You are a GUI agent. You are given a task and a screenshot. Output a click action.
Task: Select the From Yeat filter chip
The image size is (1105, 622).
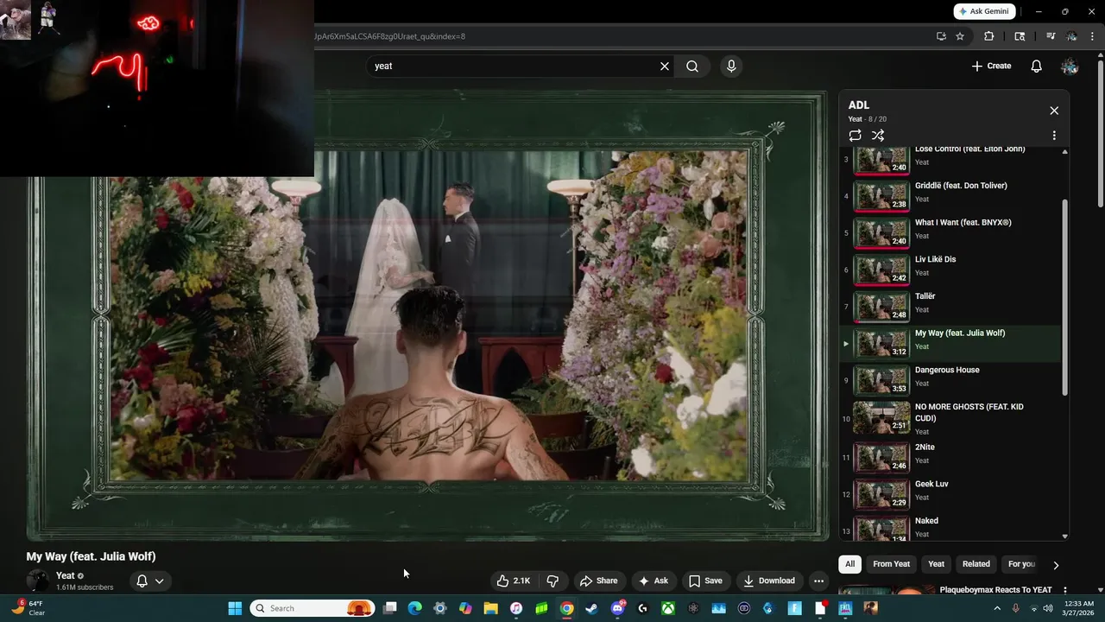(x=891, y=564)
